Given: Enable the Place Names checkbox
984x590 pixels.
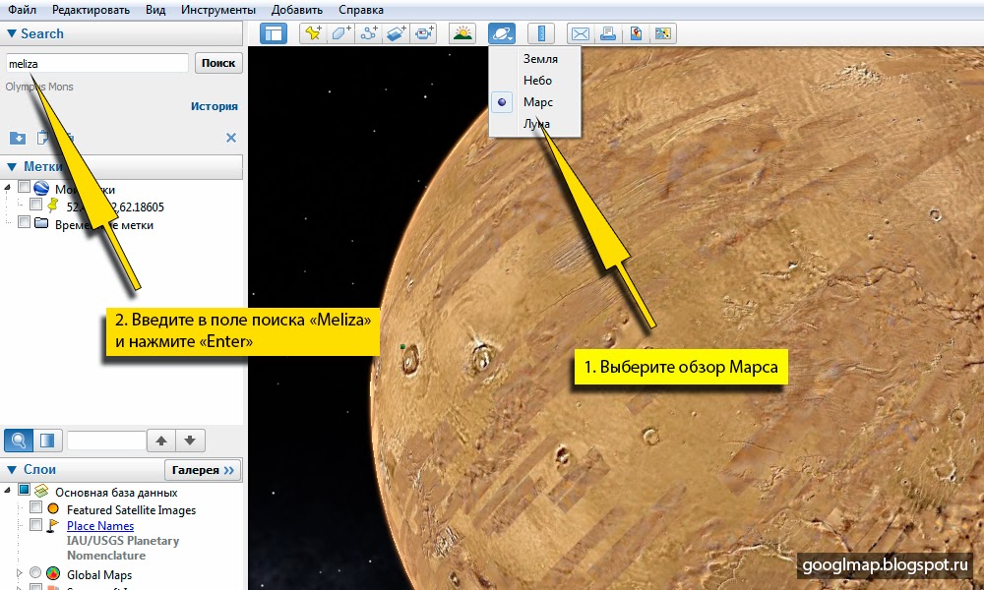Looking at the screenshot, I should pyautogui.click(x=35, y=524).
